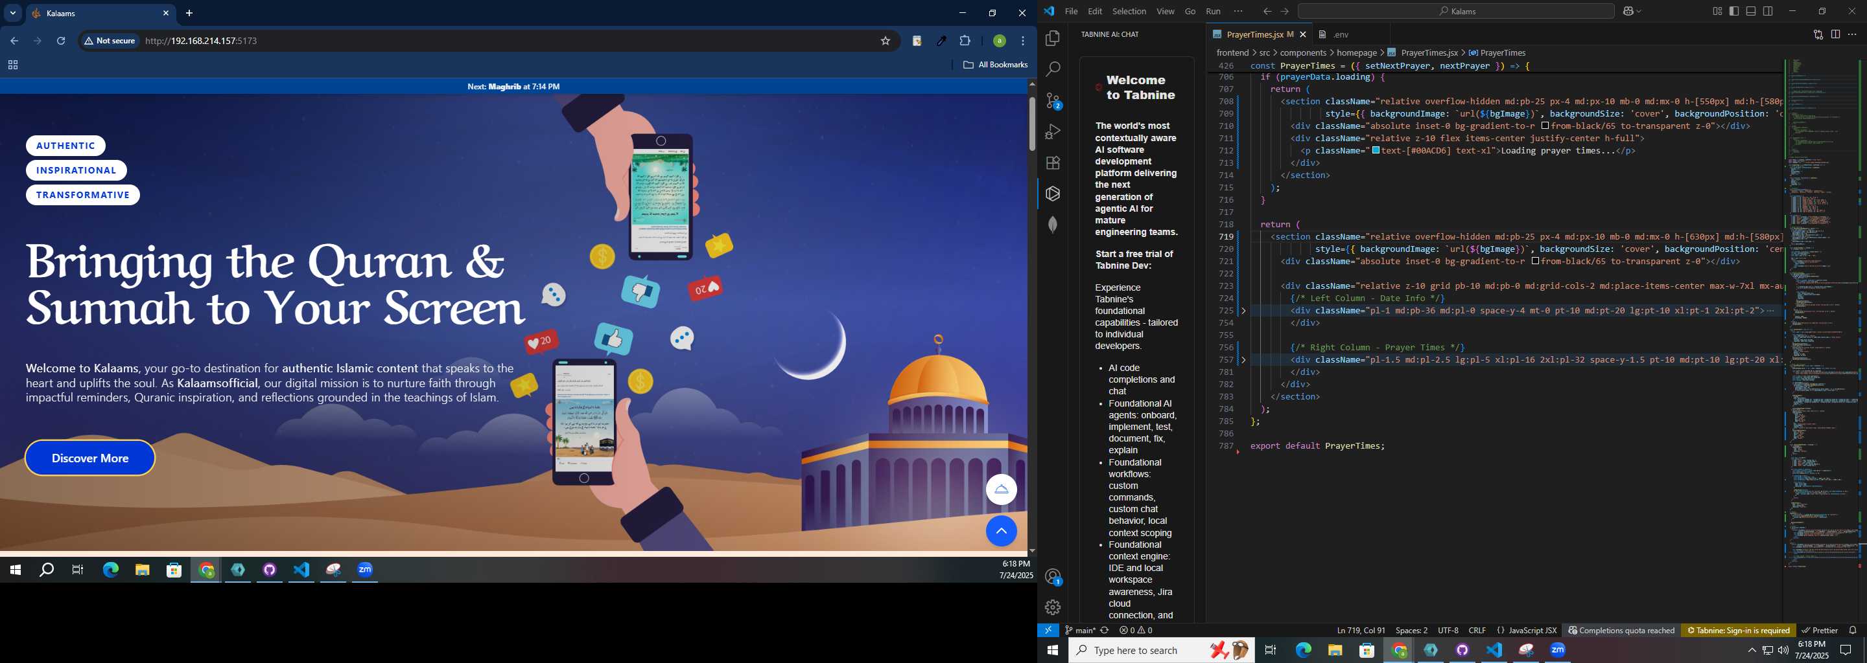
Task: Click the notifications bell in VS Code status bar
Action: (1853, 631)
